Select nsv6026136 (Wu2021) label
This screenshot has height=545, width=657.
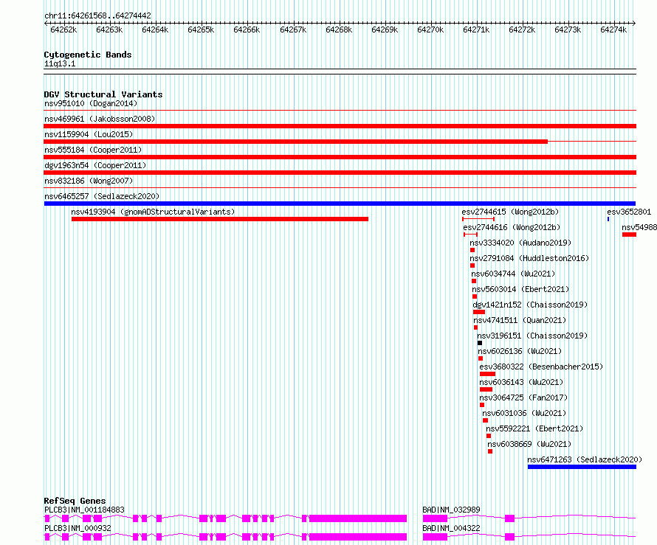520,351
